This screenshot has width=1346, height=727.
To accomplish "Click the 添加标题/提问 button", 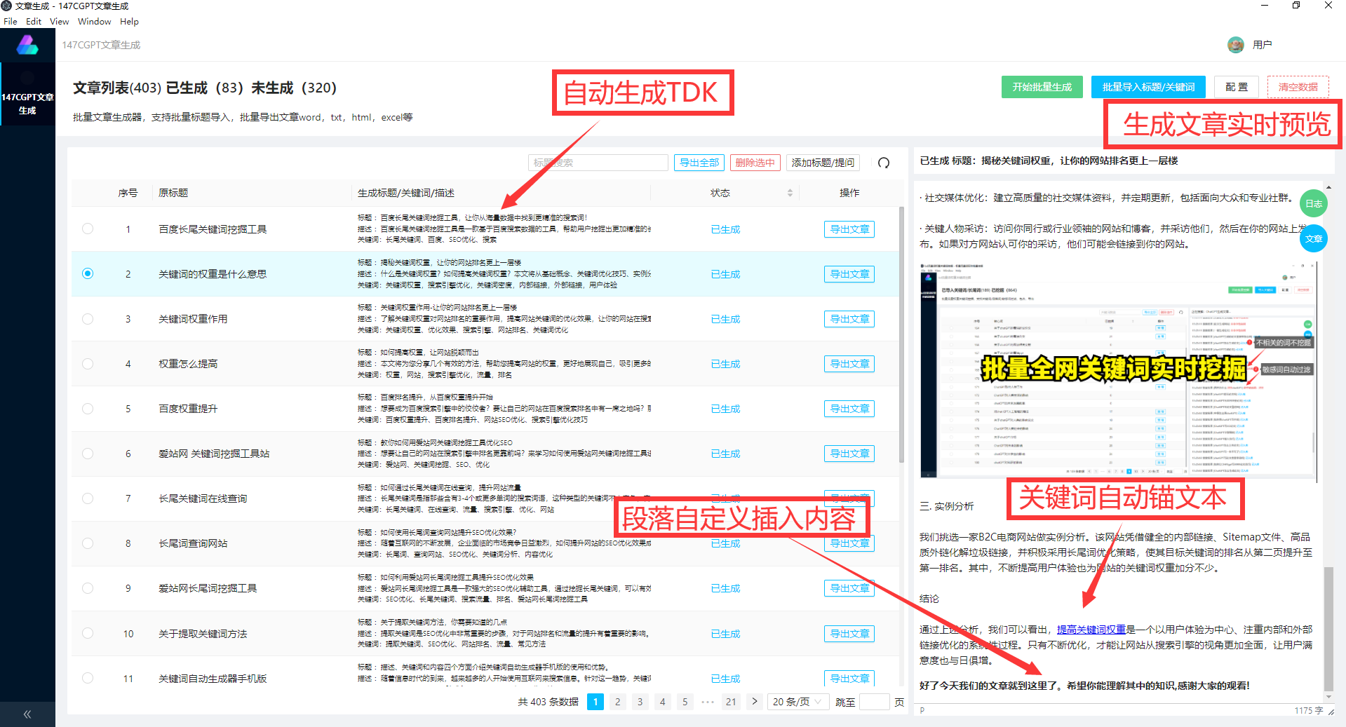I will tap(823, 163).
